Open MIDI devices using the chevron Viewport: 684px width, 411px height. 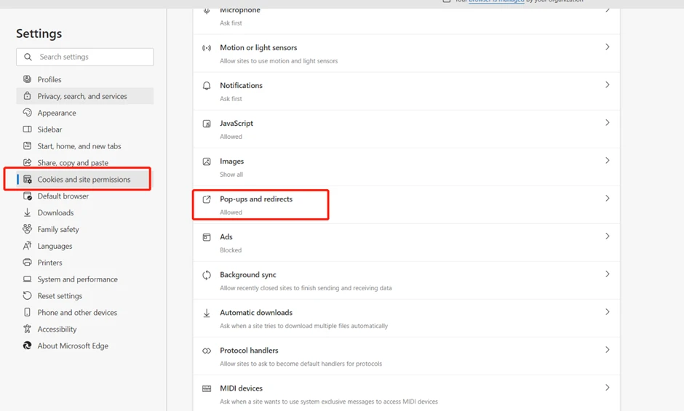click(x=607, y=388)
